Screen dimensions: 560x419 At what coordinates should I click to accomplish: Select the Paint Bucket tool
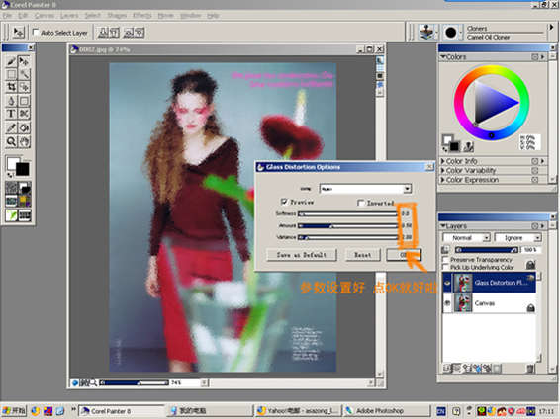coord(24,127)
